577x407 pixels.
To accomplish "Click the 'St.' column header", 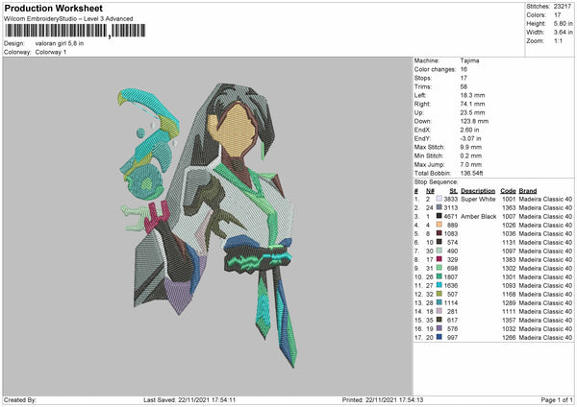I will [454, 191].
